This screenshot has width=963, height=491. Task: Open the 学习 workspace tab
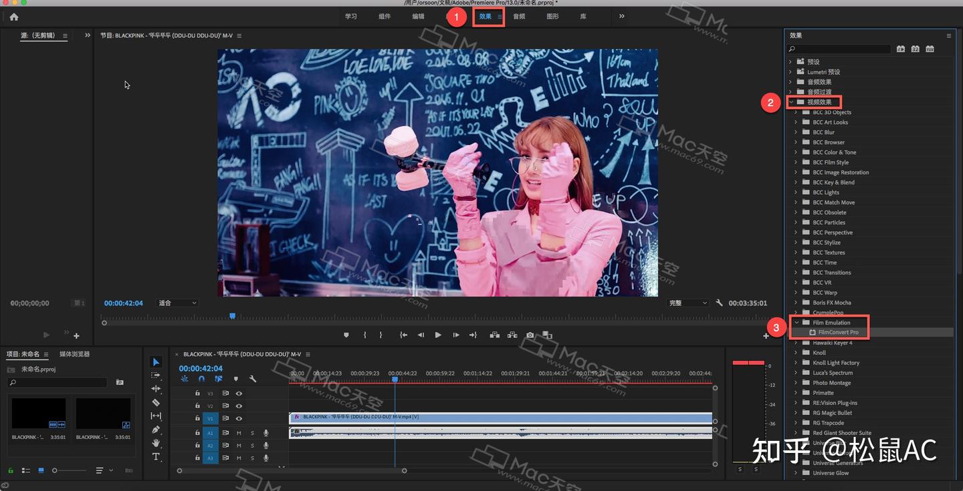[351, 17]
